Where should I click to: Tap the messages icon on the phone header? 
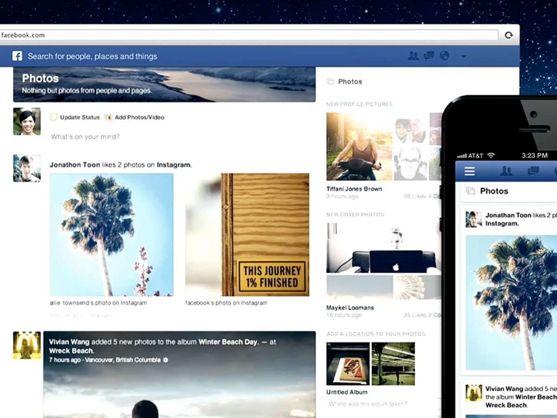pos(533,171)
